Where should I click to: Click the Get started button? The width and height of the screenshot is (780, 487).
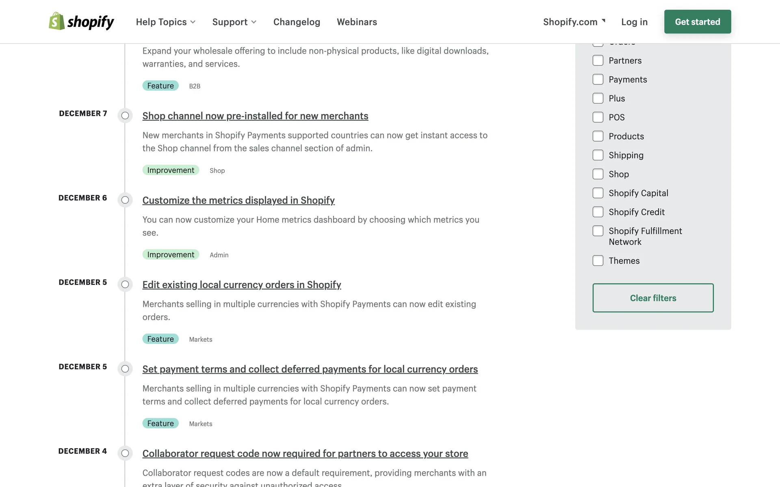(697, 22)
